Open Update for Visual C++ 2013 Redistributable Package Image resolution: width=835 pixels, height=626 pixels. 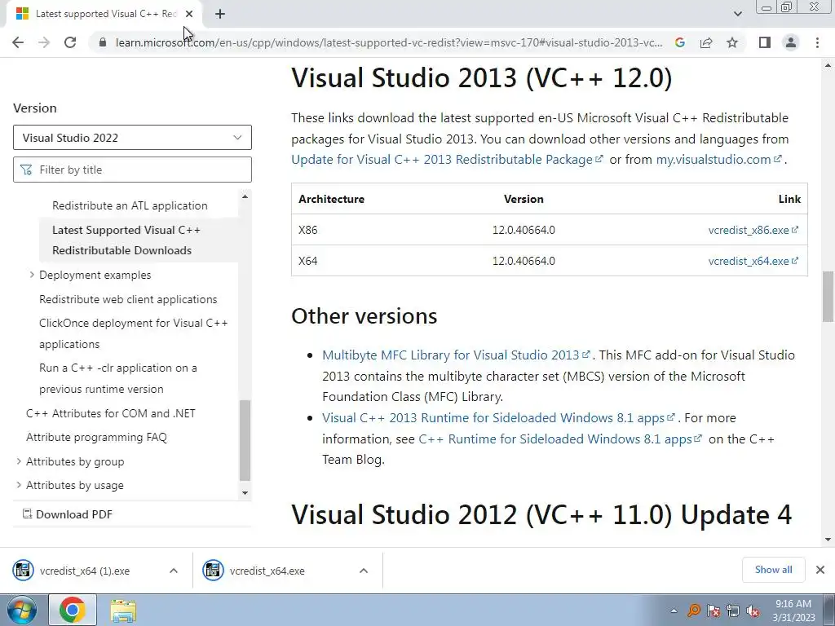click(448, 159)
